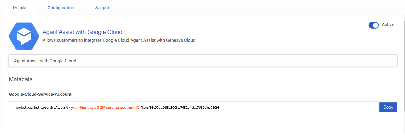Click the /keys/ hash string in the field

(x=180, y=108)
